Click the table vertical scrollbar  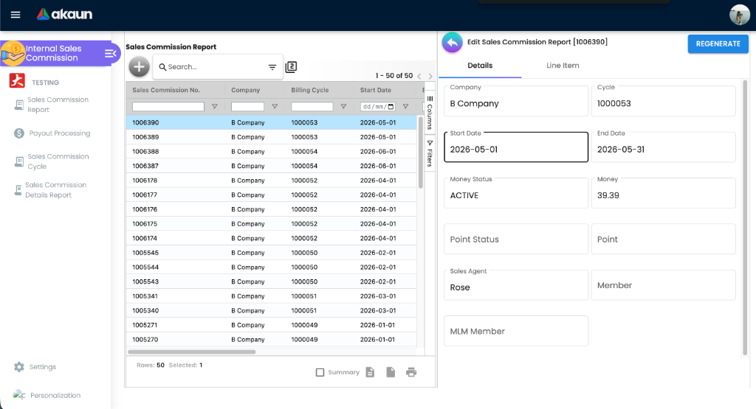(420, 152)
